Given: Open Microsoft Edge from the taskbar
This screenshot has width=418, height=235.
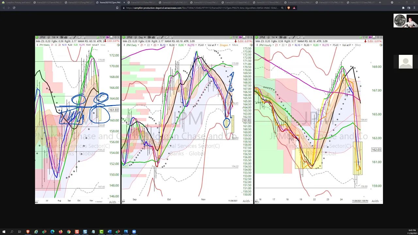Looking at the screenshot, I should (x=52, y=232).
